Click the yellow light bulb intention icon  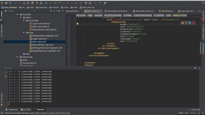(78, 24)
